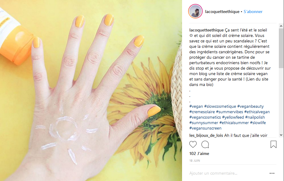Open the #yellowfeed hashtag
This screenshot has width=284, height=181.
pyautogui.click(x=233, y=117)
